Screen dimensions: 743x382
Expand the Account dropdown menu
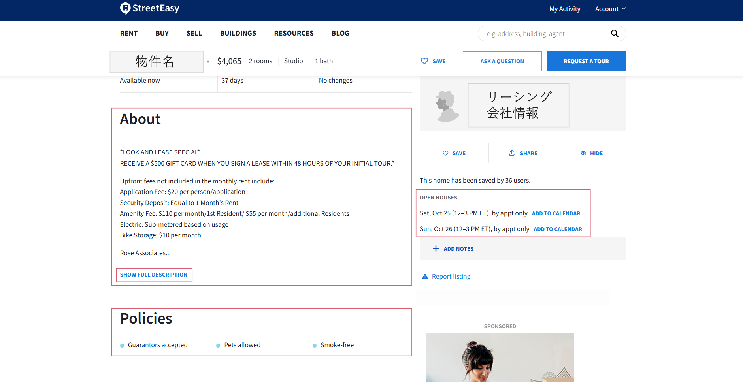(610, 9)
